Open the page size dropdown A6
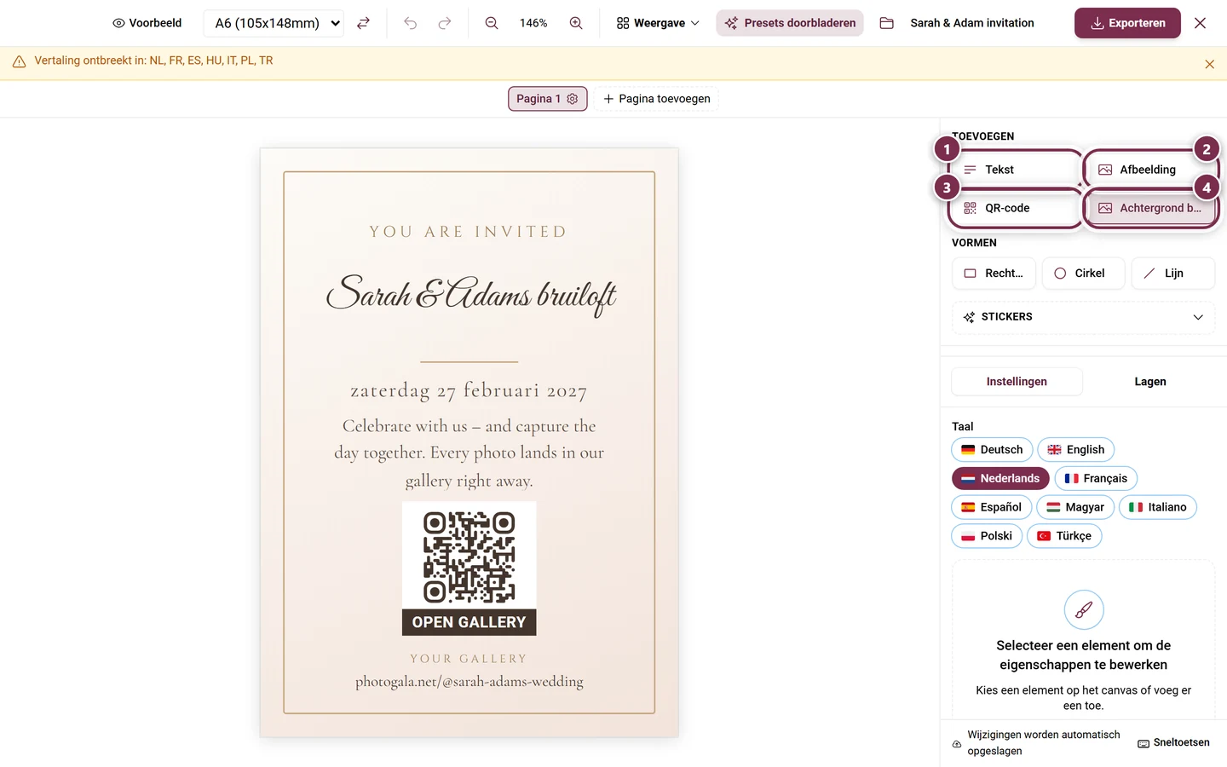Viewport: 1227px width, 767px height. coord(274,23)
